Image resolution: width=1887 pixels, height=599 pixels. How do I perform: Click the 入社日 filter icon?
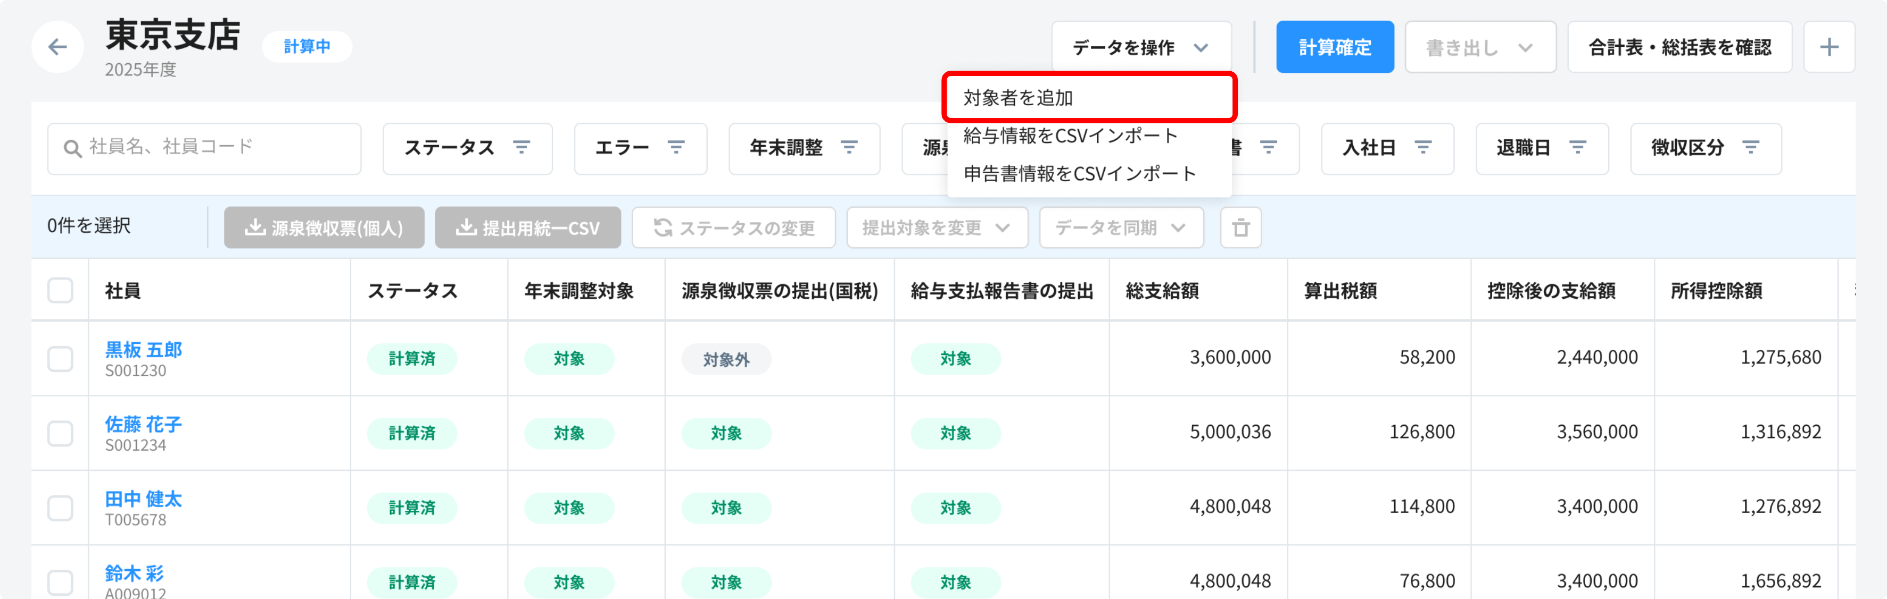(x=1422, y=148)
